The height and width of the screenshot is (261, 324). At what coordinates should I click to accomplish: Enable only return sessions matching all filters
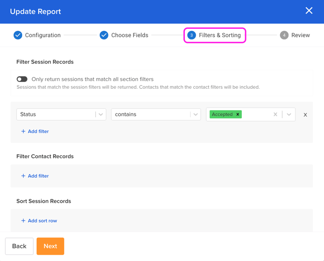22,79
